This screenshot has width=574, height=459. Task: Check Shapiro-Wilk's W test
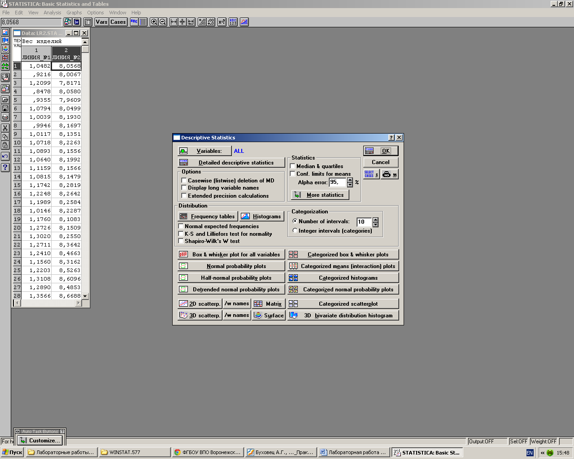pyautogui.click(x=181, y=241)
